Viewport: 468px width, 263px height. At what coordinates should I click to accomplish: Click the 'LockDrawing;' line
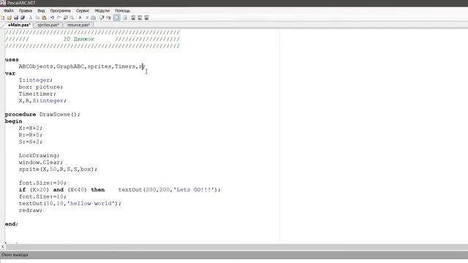pyautogui.click(x=39, y=156)
